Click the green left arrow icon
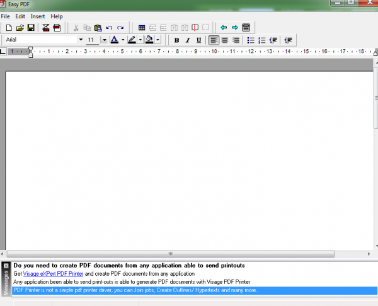This screenshot has width=378, height=306. (224, 28)
